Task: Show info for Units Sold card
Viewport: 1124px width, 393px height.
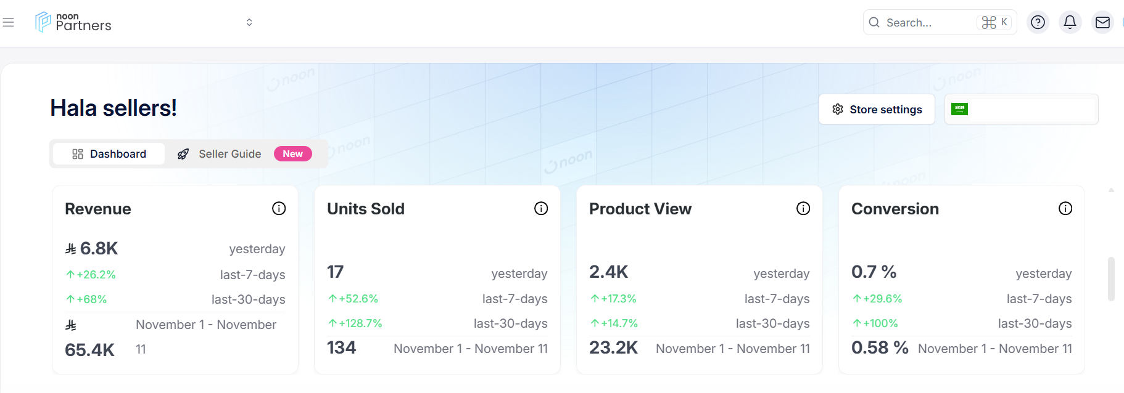Action: pos(541,209)
